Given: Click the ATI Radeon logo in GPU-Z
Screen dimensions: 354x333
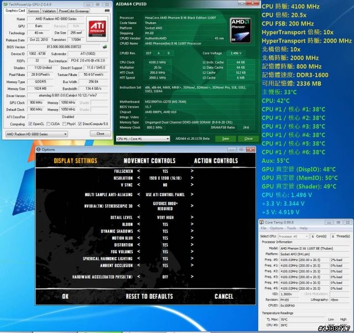Looking at the screenshot, I should coord(97,28).
